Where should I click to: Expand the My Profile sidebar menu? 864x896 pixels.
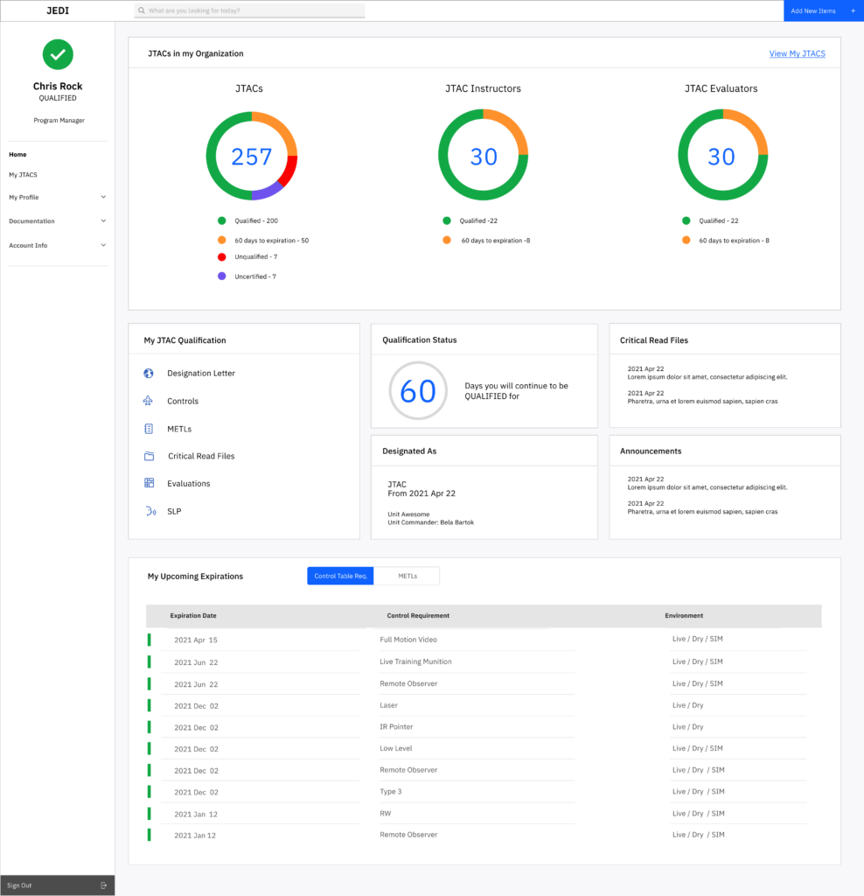click(x=103, y=198)
